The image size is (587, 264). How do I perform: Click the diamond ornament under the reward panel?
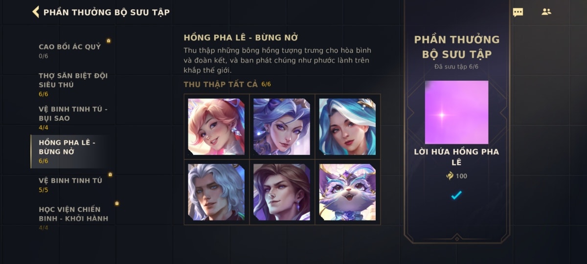(456, 238)
